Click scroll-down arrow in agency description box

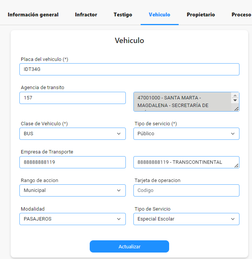(x=235, y=100)
